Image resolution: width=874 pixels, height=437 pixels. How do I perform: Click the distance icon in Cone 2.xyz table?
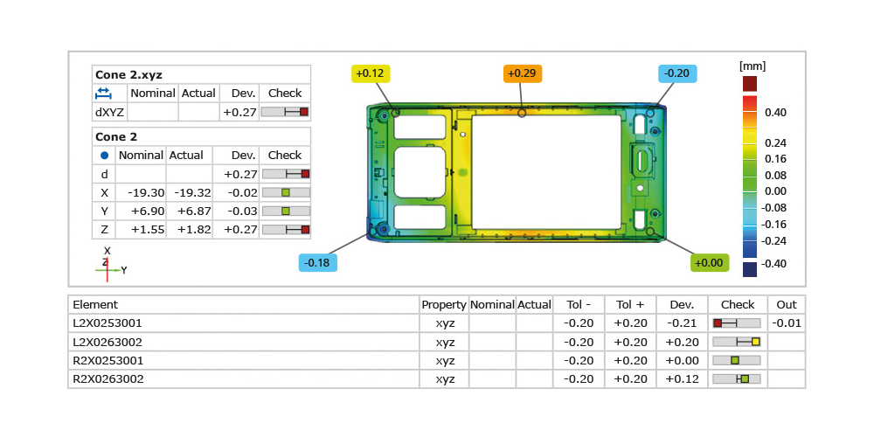[103, 93]
